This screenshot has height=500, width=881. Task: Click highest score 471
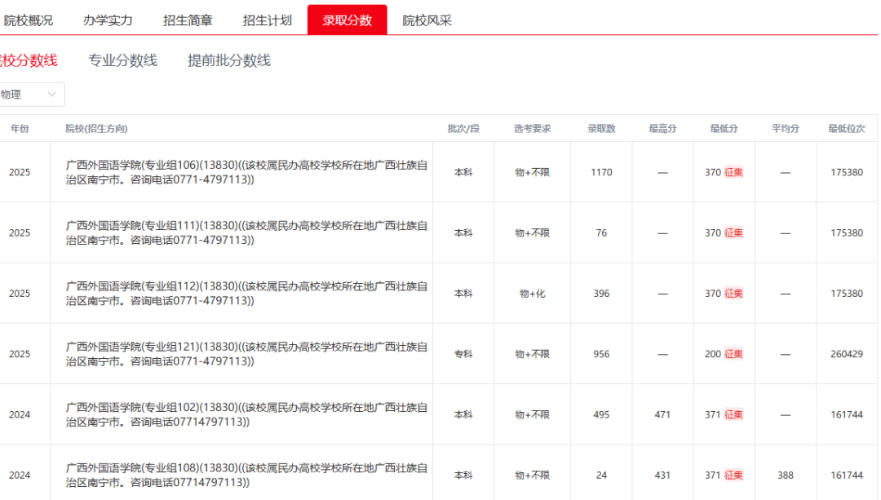[662, 415]
